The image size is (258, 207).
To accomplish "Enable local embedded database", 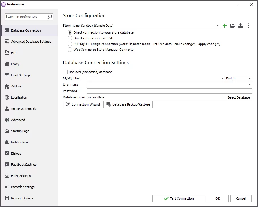I will [65, 72].
